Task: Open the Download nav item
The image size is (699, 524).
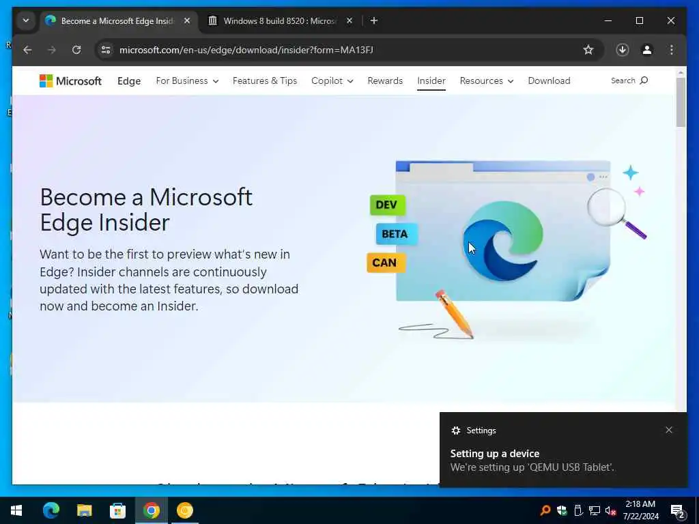Action: tap(550, 81)
